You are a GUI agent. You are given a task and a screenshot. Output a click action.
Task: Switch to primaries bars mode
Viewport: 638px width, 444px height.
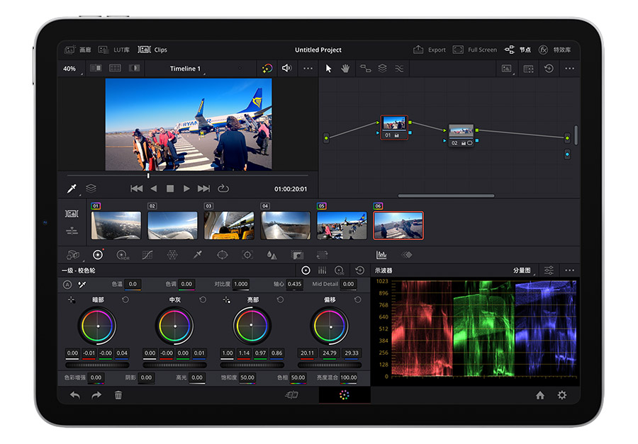322,270
